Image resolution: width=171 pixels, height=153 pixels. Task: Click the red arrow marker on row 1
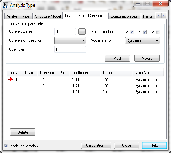coord(11,79)
